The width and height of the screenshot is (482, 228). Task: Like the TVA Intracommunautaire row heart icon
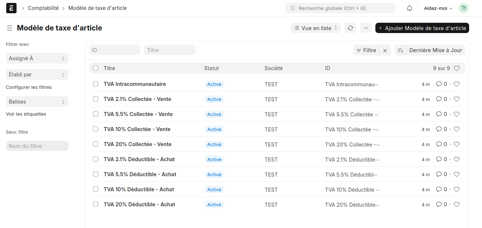coord(457,84)
